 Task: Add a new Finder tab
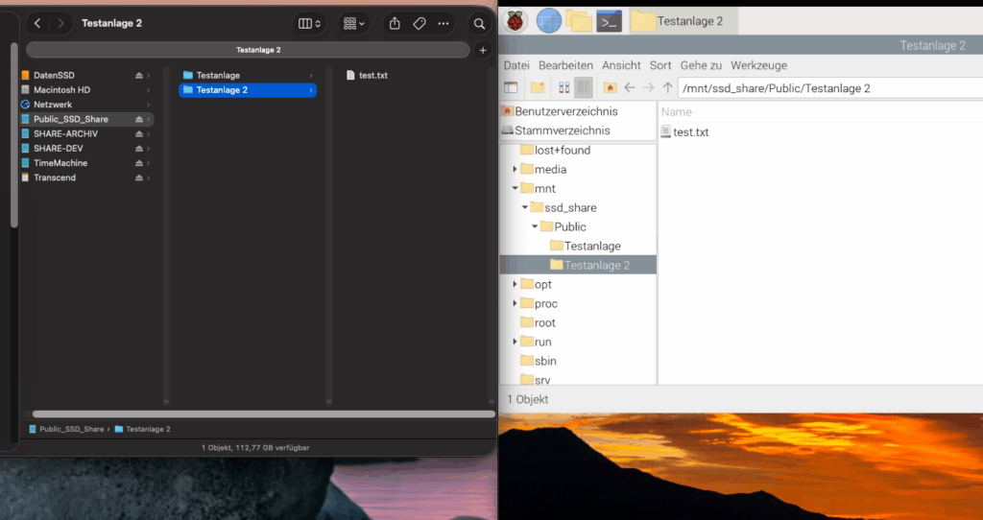tap(483, 50)
